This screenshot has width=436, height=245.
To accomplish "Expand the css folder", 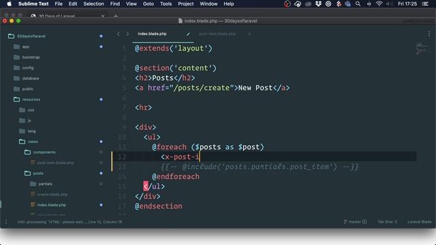I will [22, 110].
